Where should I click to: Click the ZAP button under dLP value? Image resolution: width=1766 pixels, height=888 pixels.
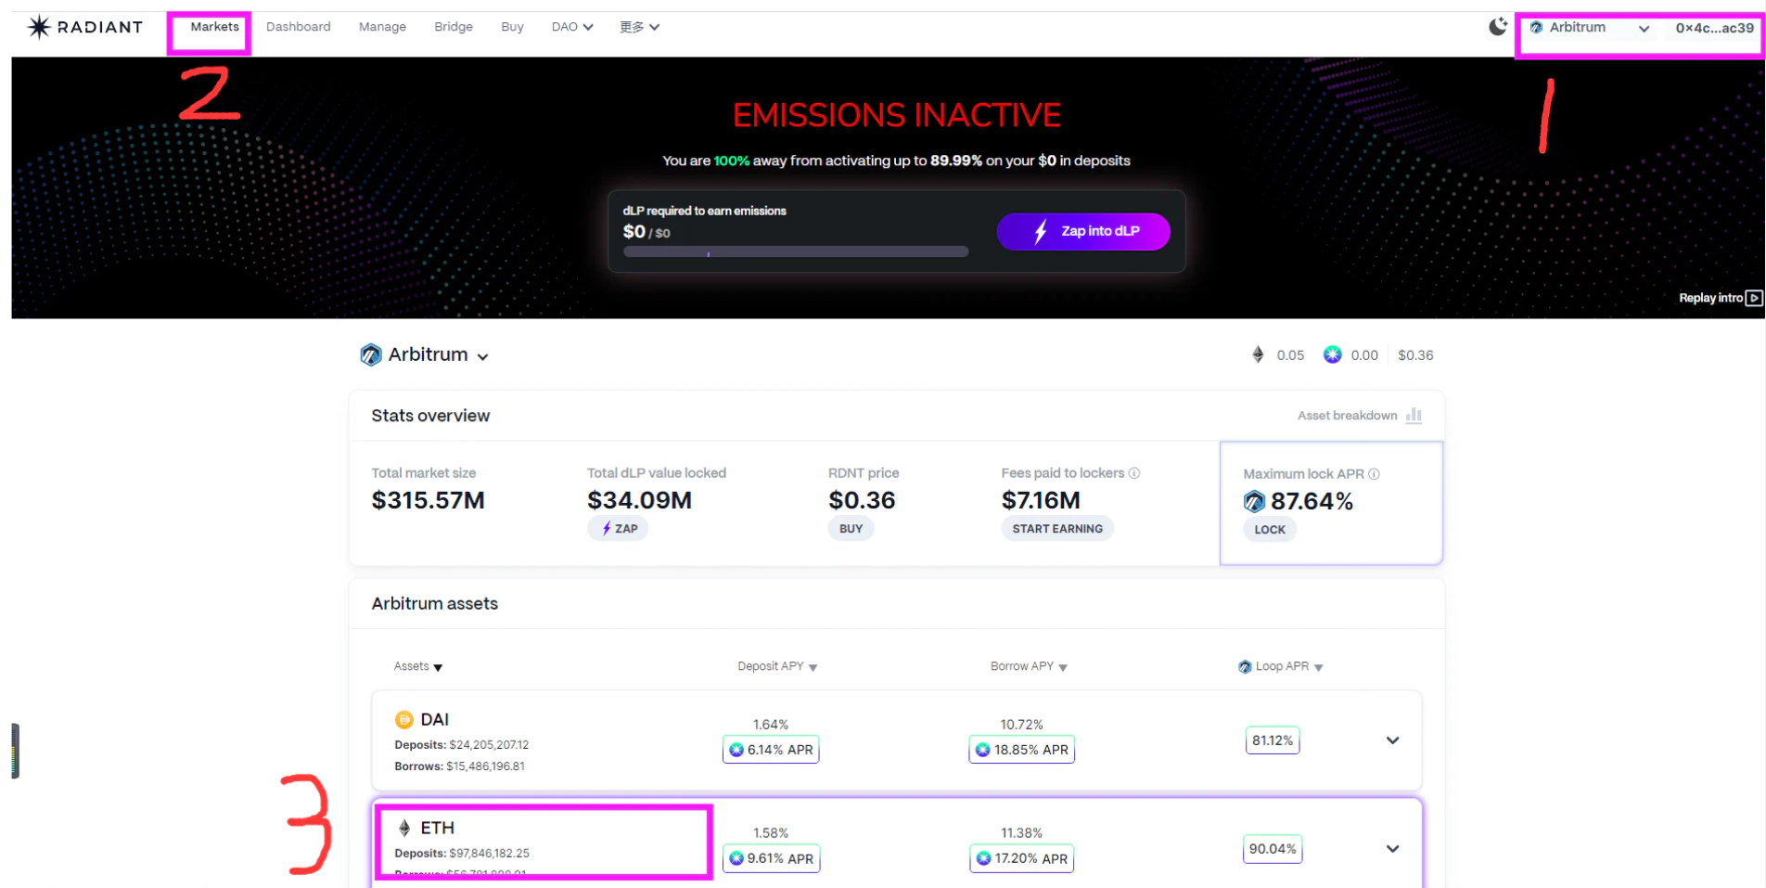(618, 529)
